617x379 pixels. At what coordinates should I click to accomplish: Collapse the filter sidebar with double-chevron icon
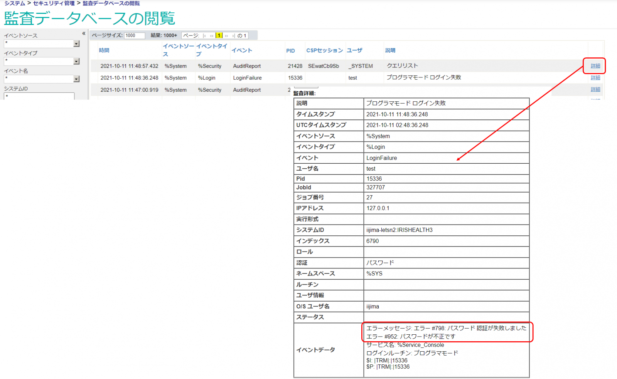tap(84, 34)
